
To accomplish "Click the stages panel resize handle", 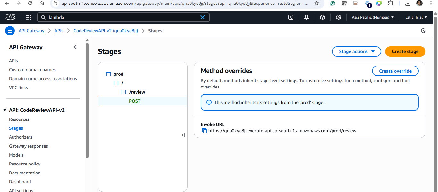I will [183, 135].
